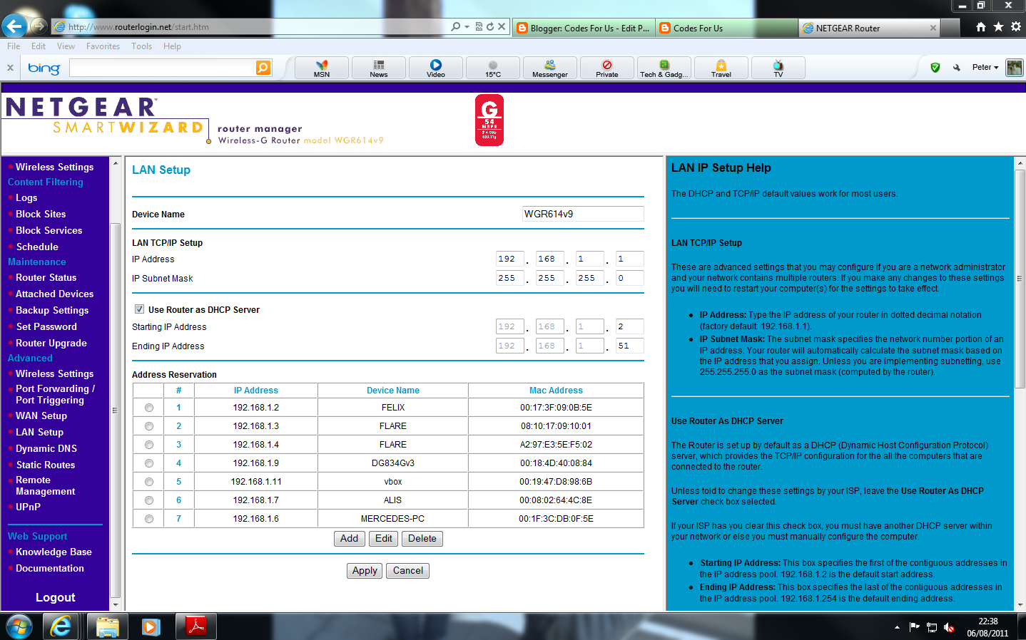Open Windows Media Player taskbar icon

[151, 626]
